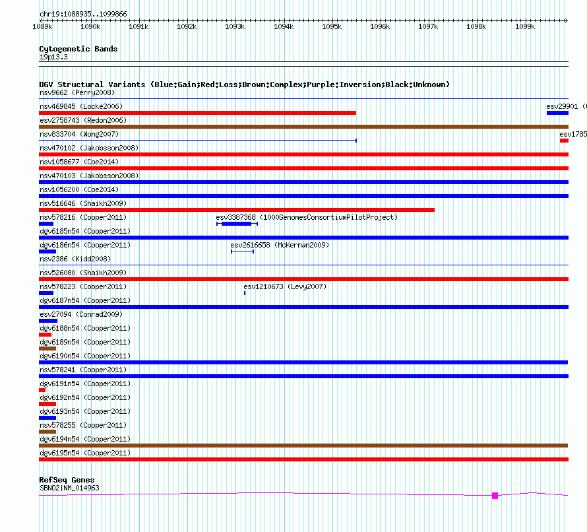Open the esv1210673 (Levy2007) label
This screenshot has height=532, width=587.
pos(285,286)
